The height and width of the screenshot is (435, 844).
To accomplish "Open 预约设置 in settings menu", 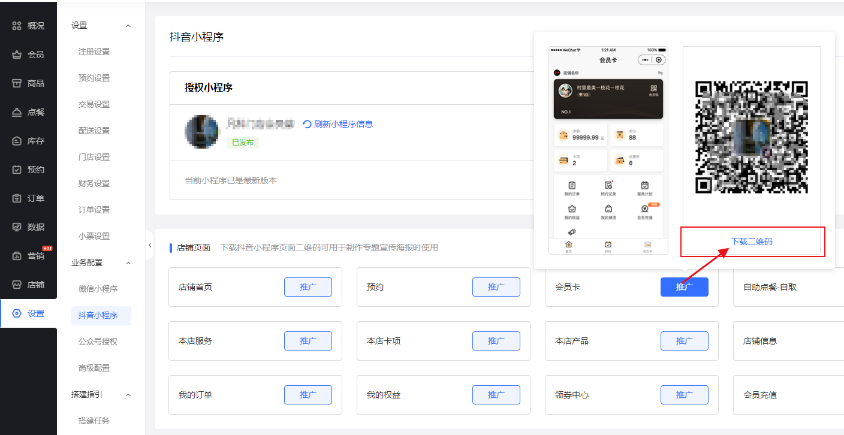I will (94, 78).
